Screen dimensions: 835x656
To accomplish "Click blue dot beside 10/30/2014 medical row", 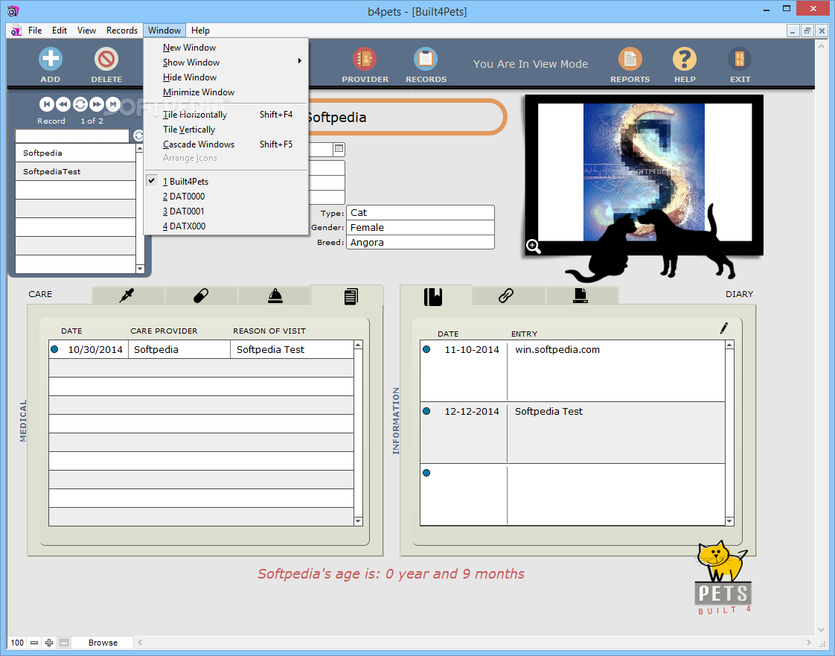I will point(54,349).
